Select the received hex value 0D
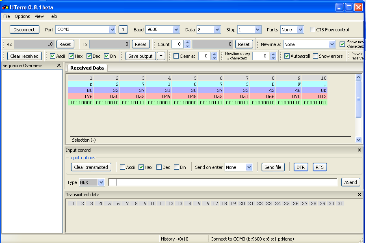Screen dimensions: 366x243 (315, 90)
